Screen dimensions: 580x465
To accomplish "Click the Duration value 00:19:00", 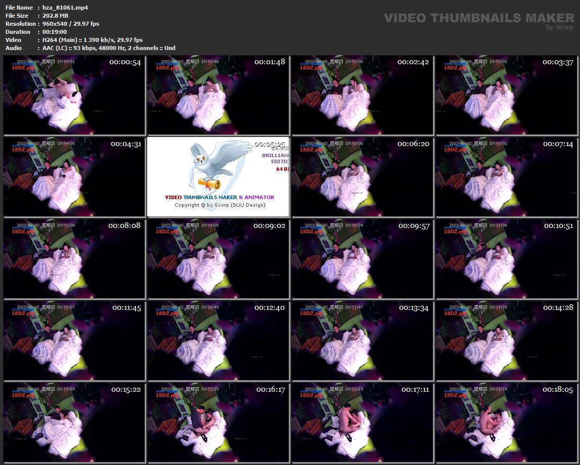I will pos(55,32).
